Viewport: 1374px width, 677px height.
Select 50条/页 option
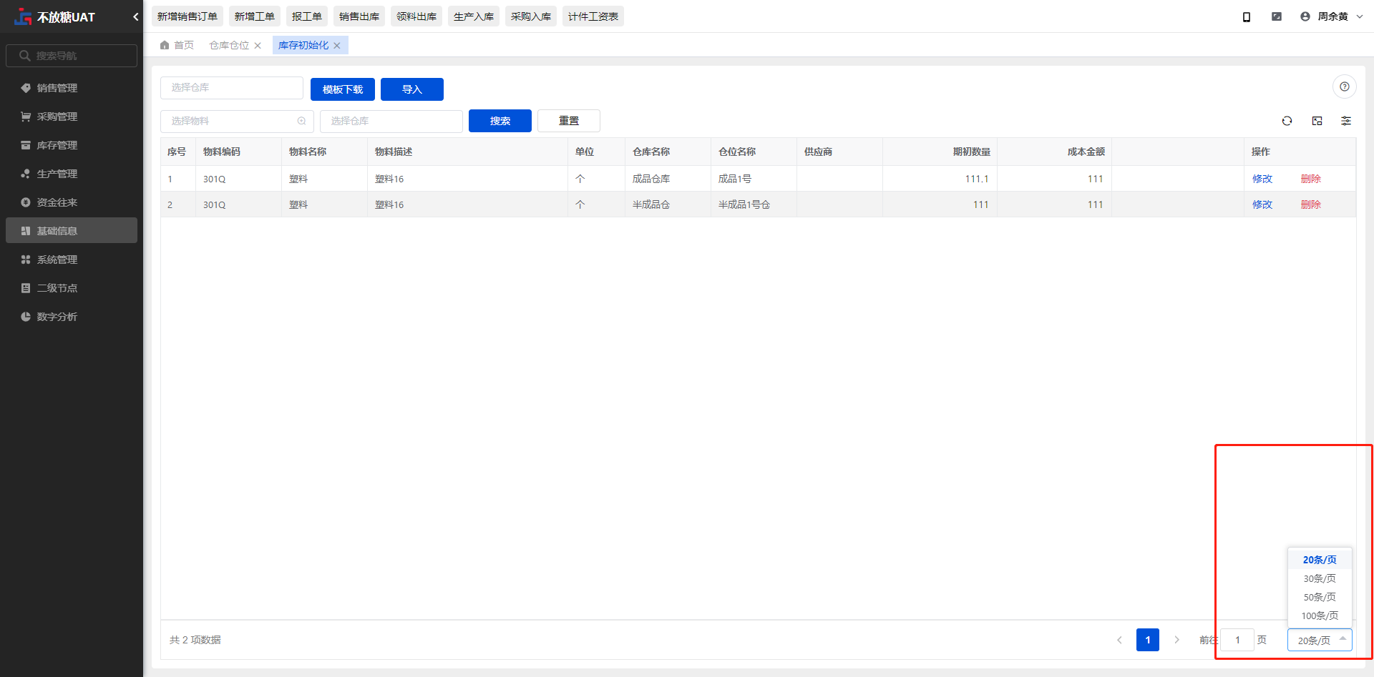click(x=1320, y=597)
